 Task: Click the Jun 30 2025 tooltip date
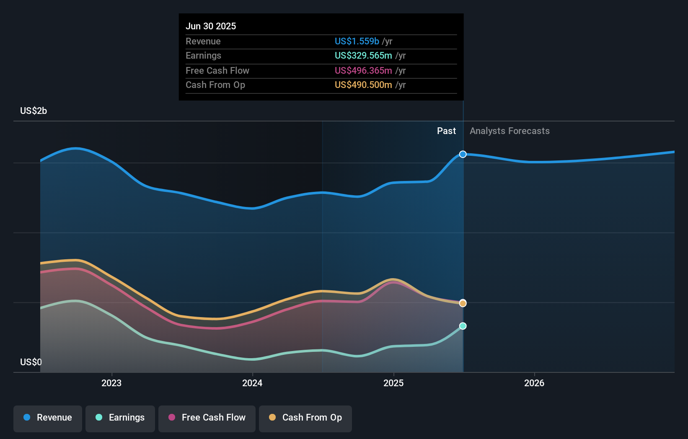[x=211, y=26]
